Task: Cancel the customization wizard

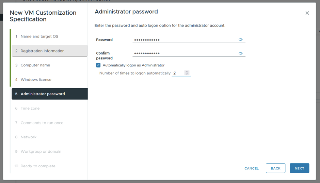Action: pos(252,168)
